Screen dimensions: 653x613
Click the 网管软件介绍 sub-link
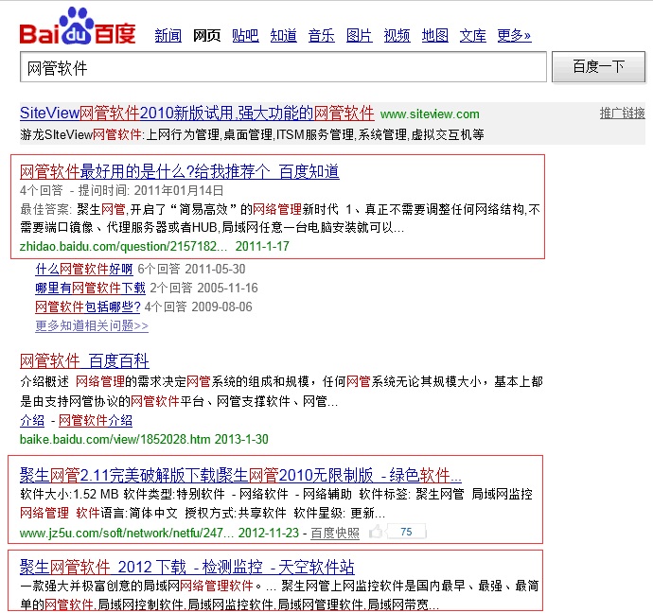[96, 420]
